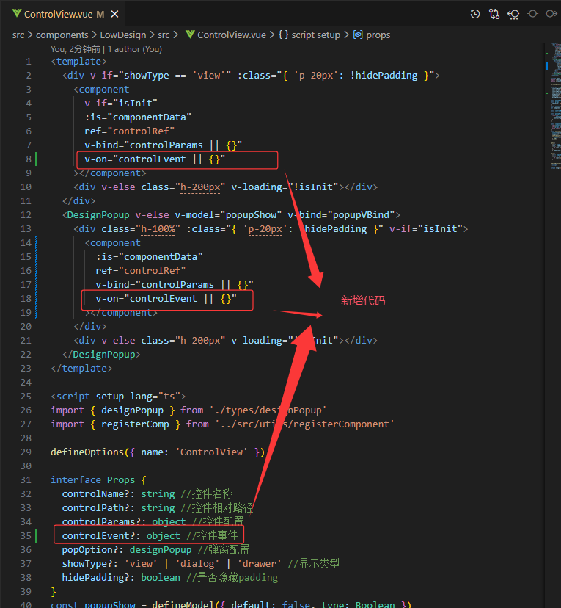Viewport: 561px width, 608px height.
Task: Click the props symbol icon in breadcrumbs
Action: pyautogui.click(x=358, y=35)
